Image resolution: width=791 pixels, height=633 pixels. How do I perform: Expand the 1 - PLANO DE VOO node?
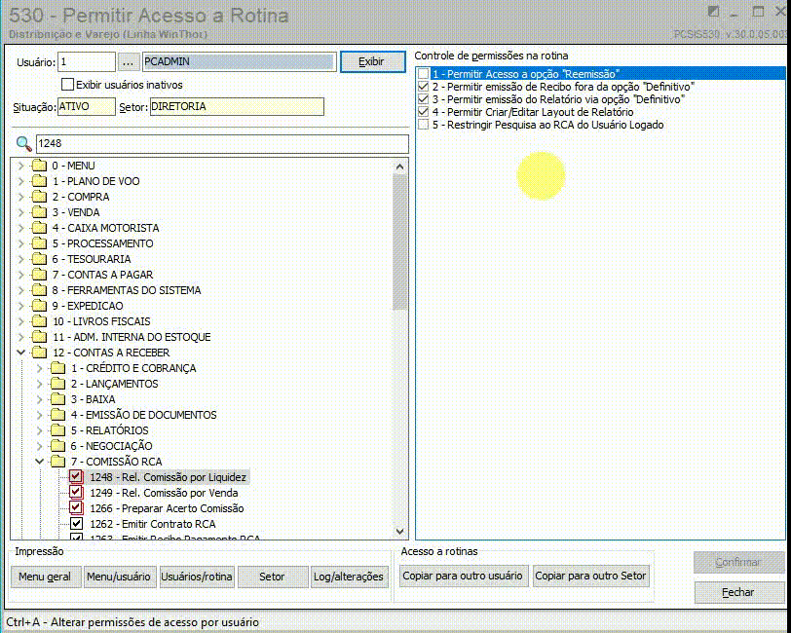(21, 181)
